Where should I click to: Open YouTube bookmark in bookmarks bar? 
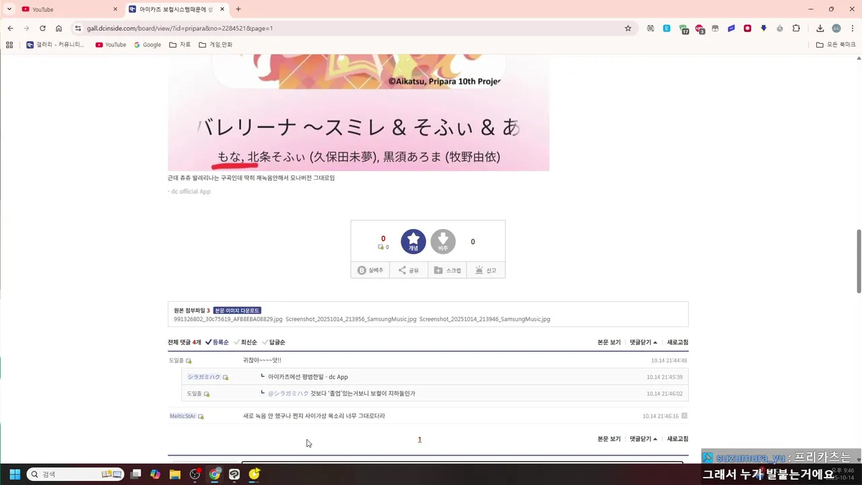click(110, 45)
